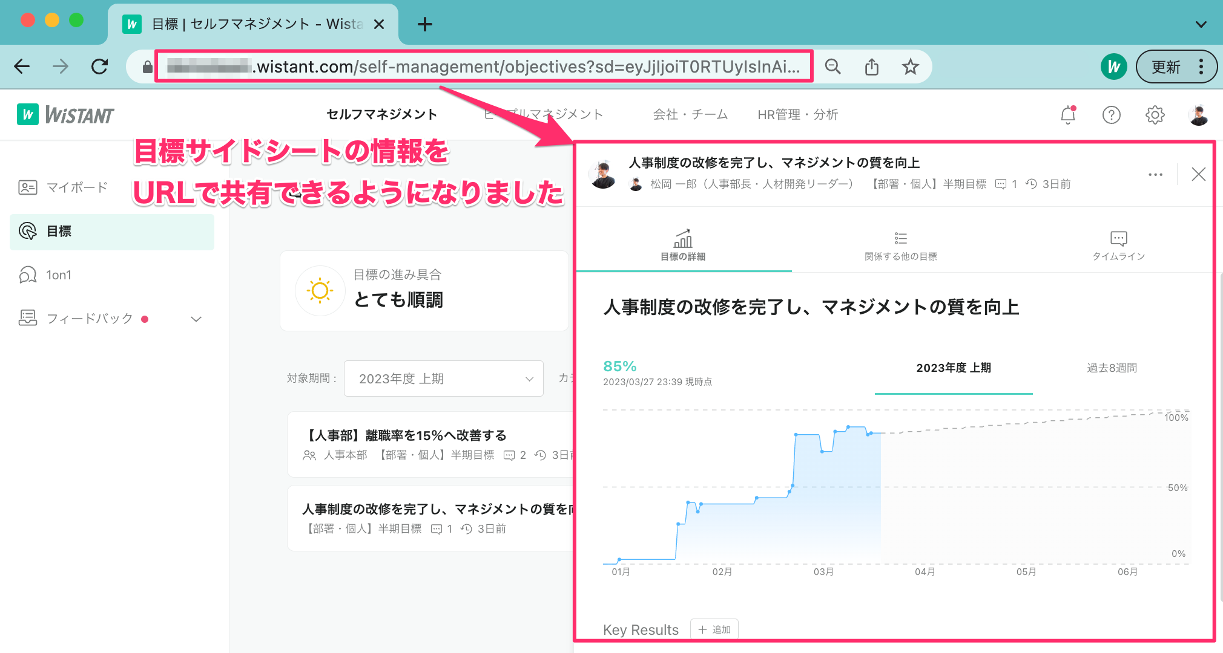Switch to 関係する他の目標 tab
1223x653 pixels.
(x=900, y=246)
